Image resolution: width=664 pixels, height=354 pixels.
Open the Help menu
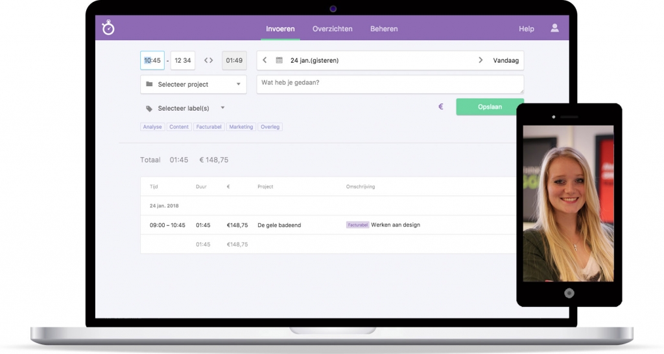[527, 28]
